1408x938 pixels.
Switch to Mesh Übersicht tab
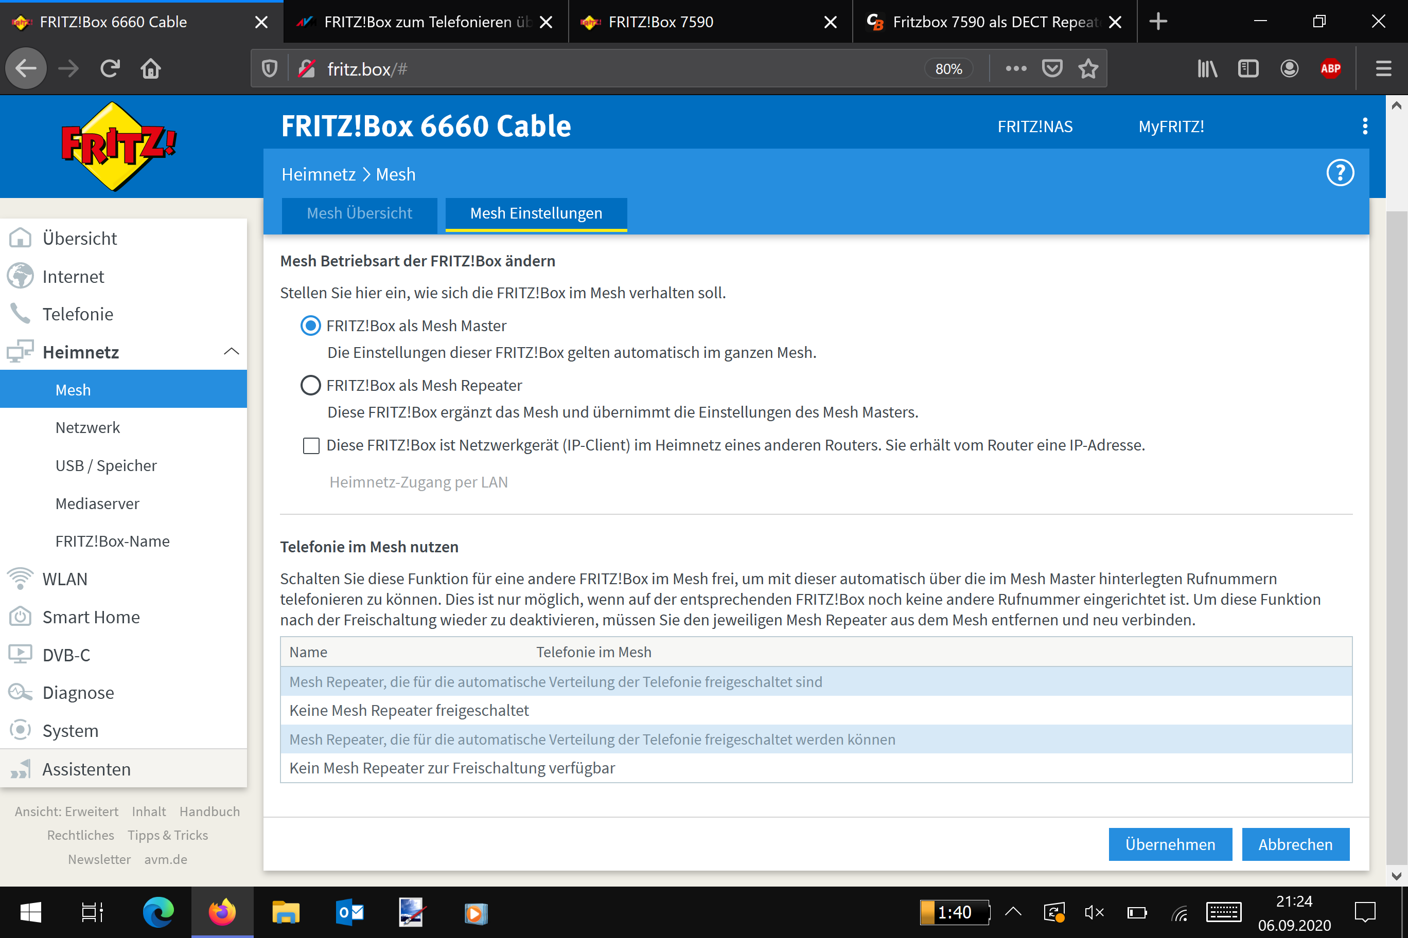(x=359, y=213)
